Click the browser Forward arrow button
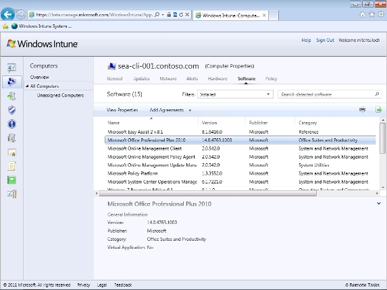 21,15
